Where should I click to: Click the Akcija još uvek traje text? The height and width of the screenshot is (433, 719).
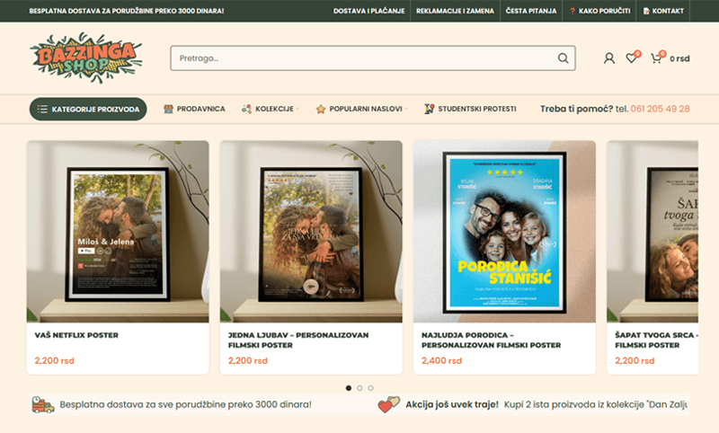[452, 404]
